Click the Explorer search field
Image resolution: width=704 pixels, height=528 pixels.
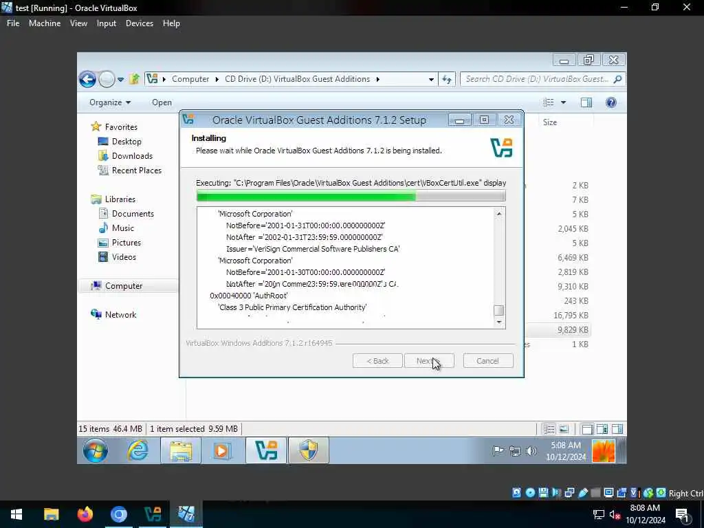pyautogui.click(x=543, y=79)
